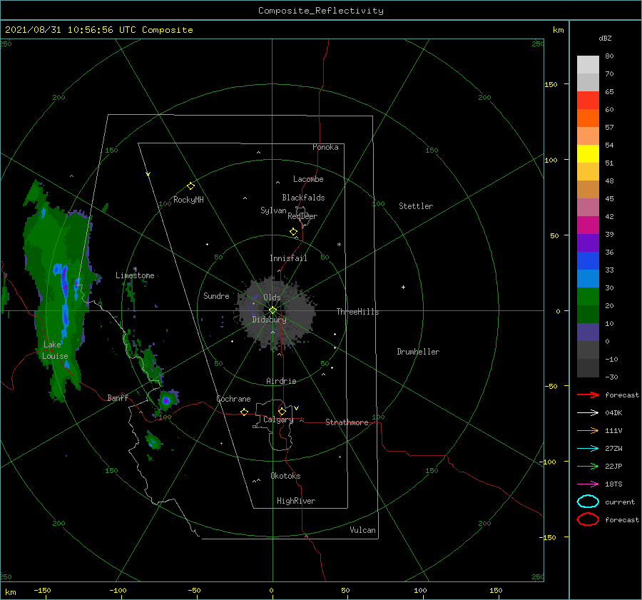
Task: Click the Sylvan label
Action: pyautogui.click(x=273, y=210)
